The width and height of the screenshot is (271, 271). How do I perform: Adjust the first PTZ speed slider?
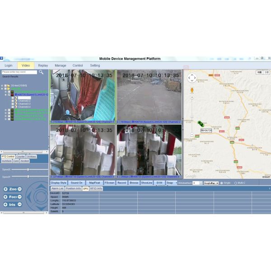28,169
